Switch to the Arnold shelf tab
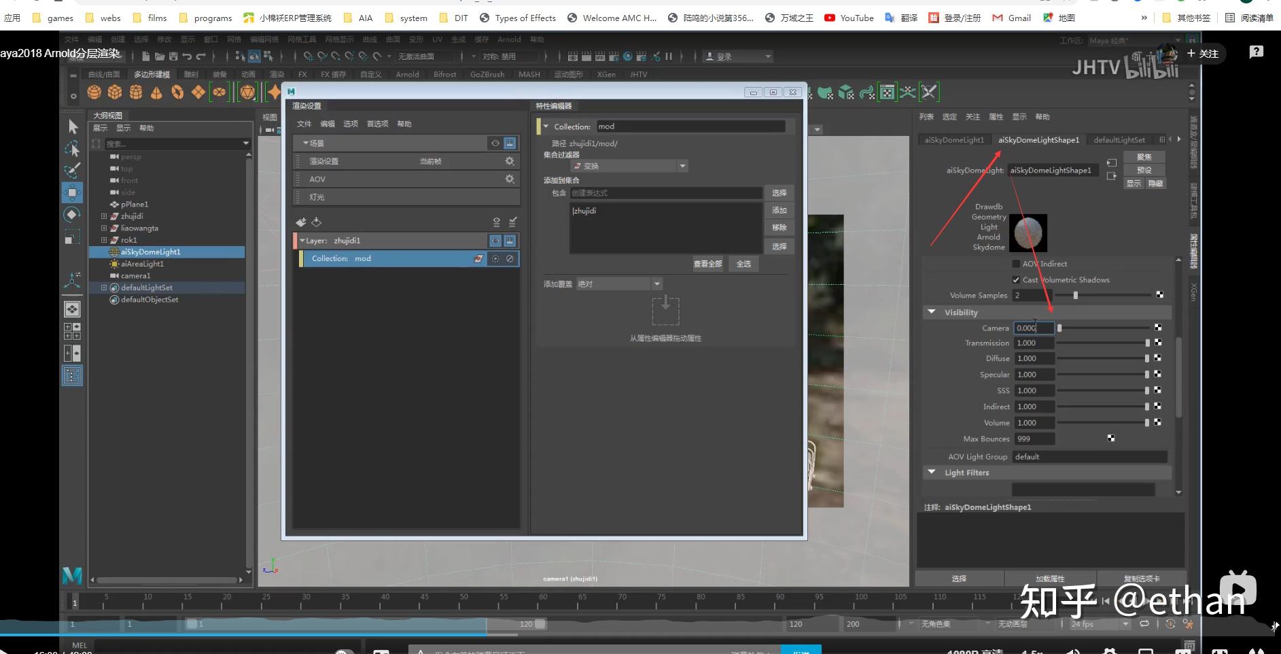Image resolution: width=1281 pixels, height=654 pixels. click(x=407, y=74)
